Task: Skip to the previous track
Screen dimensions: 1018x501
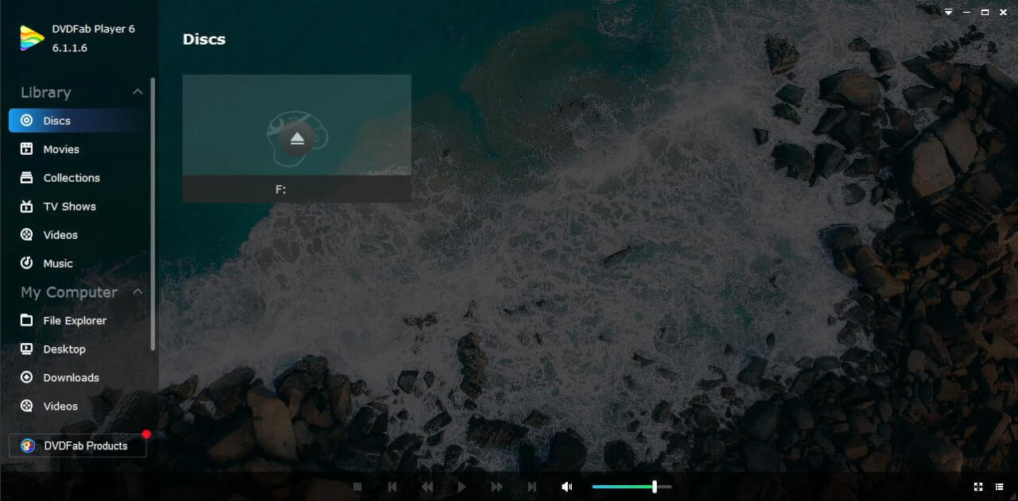Action: pos(392,487)
